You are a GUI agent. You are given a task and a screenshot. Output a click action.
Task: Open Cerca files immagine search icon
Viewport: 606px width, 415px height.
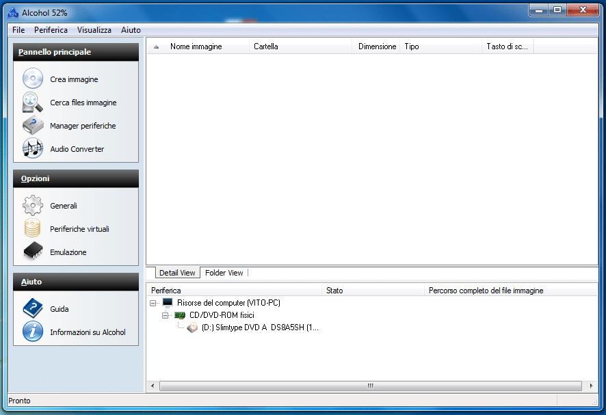[x=33, y=103]
